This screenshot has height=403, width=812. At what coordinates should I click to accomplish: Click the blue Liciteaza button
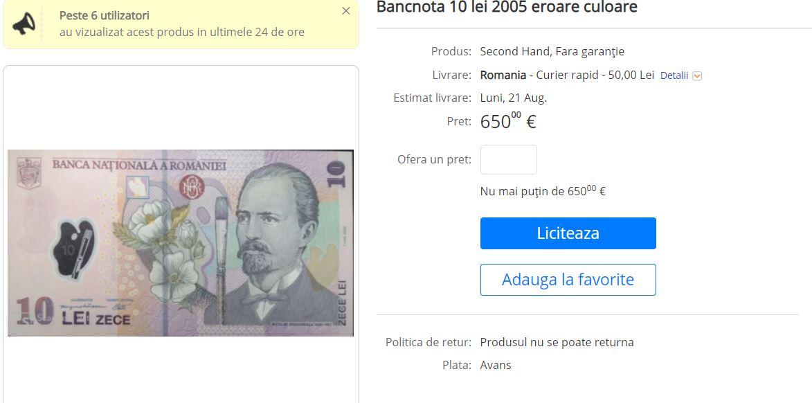568,233
